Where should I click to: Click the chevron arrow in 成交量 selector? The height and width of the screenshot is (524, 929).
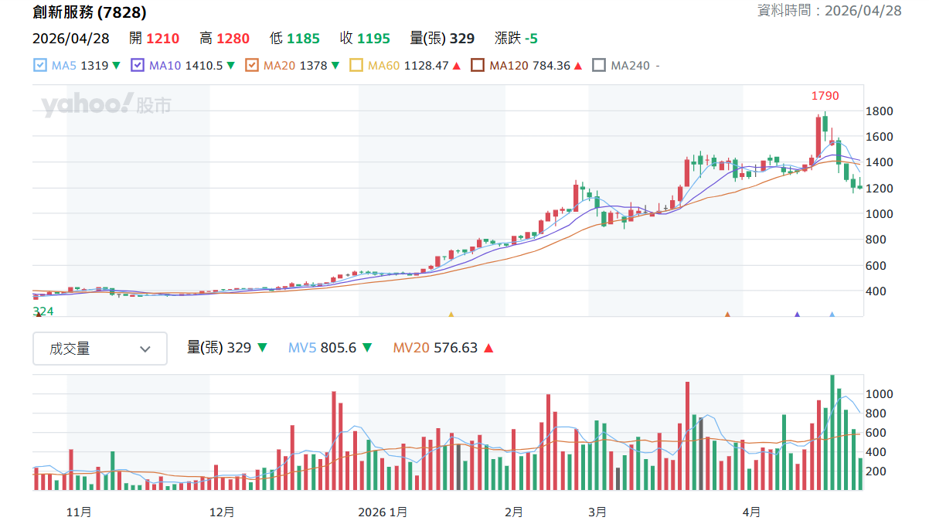(x=145, y=349)
